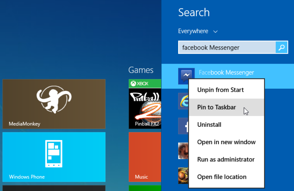Choose Open file location

click(x=226, y=177)
